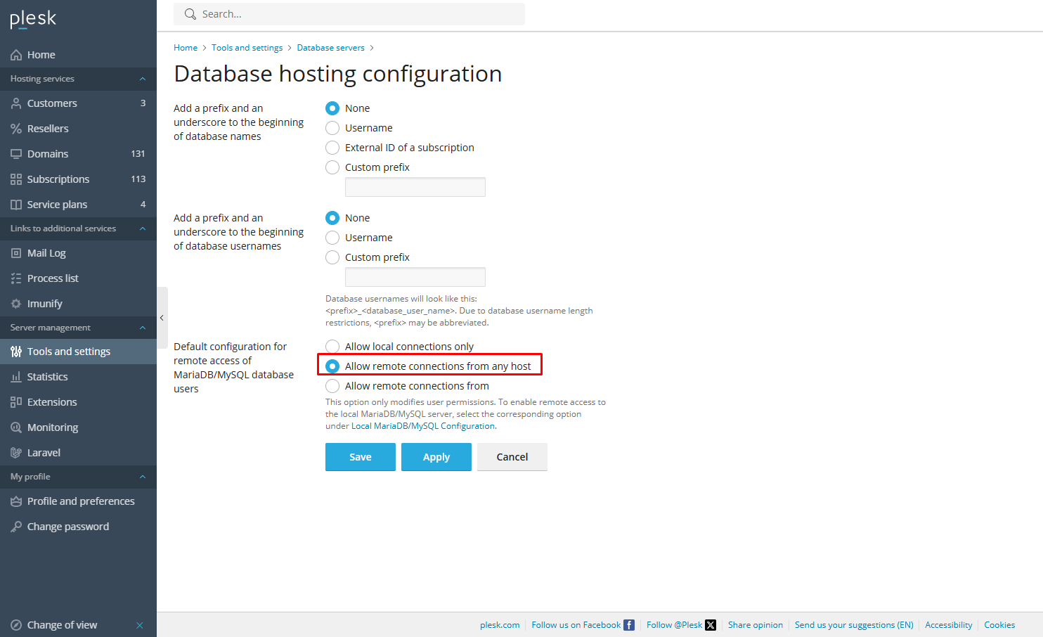Image resolution: width=1043 pixels, height=637 pixels.
Task: Close the Change of view bar
Action: pyautogui.click(x=139, y=625)
